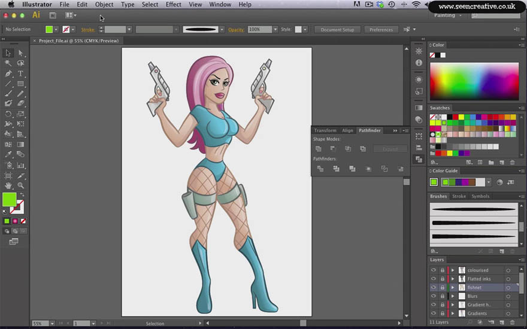Click Minus Front in Pathfinder panel
Screen dimensions: 527x329
coord(333,149)
